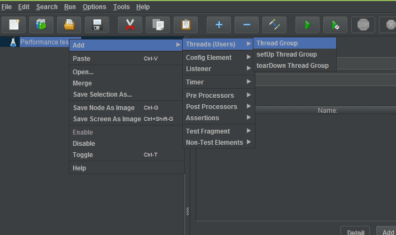Screen dimensions: 396x235
Task: Click the Stop test toolbar icon
Action: [x=363, y=25]
